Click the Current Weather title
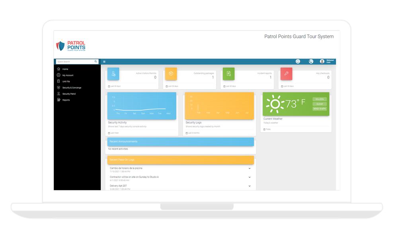 point(273,119)
